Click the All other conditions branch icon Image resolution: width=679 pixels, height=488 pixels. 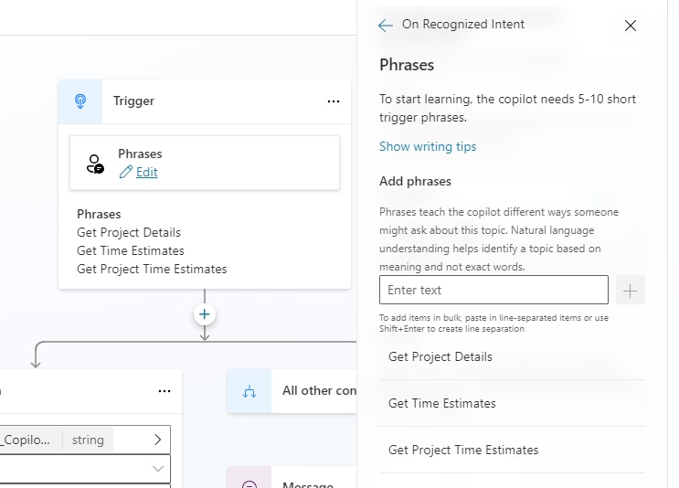pyautogui.click(x=249, y=391)
